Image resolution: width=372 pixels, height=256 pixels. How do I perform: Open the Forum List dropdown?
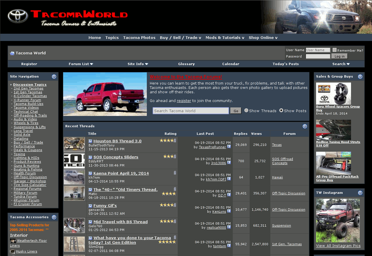click(81, 64)
